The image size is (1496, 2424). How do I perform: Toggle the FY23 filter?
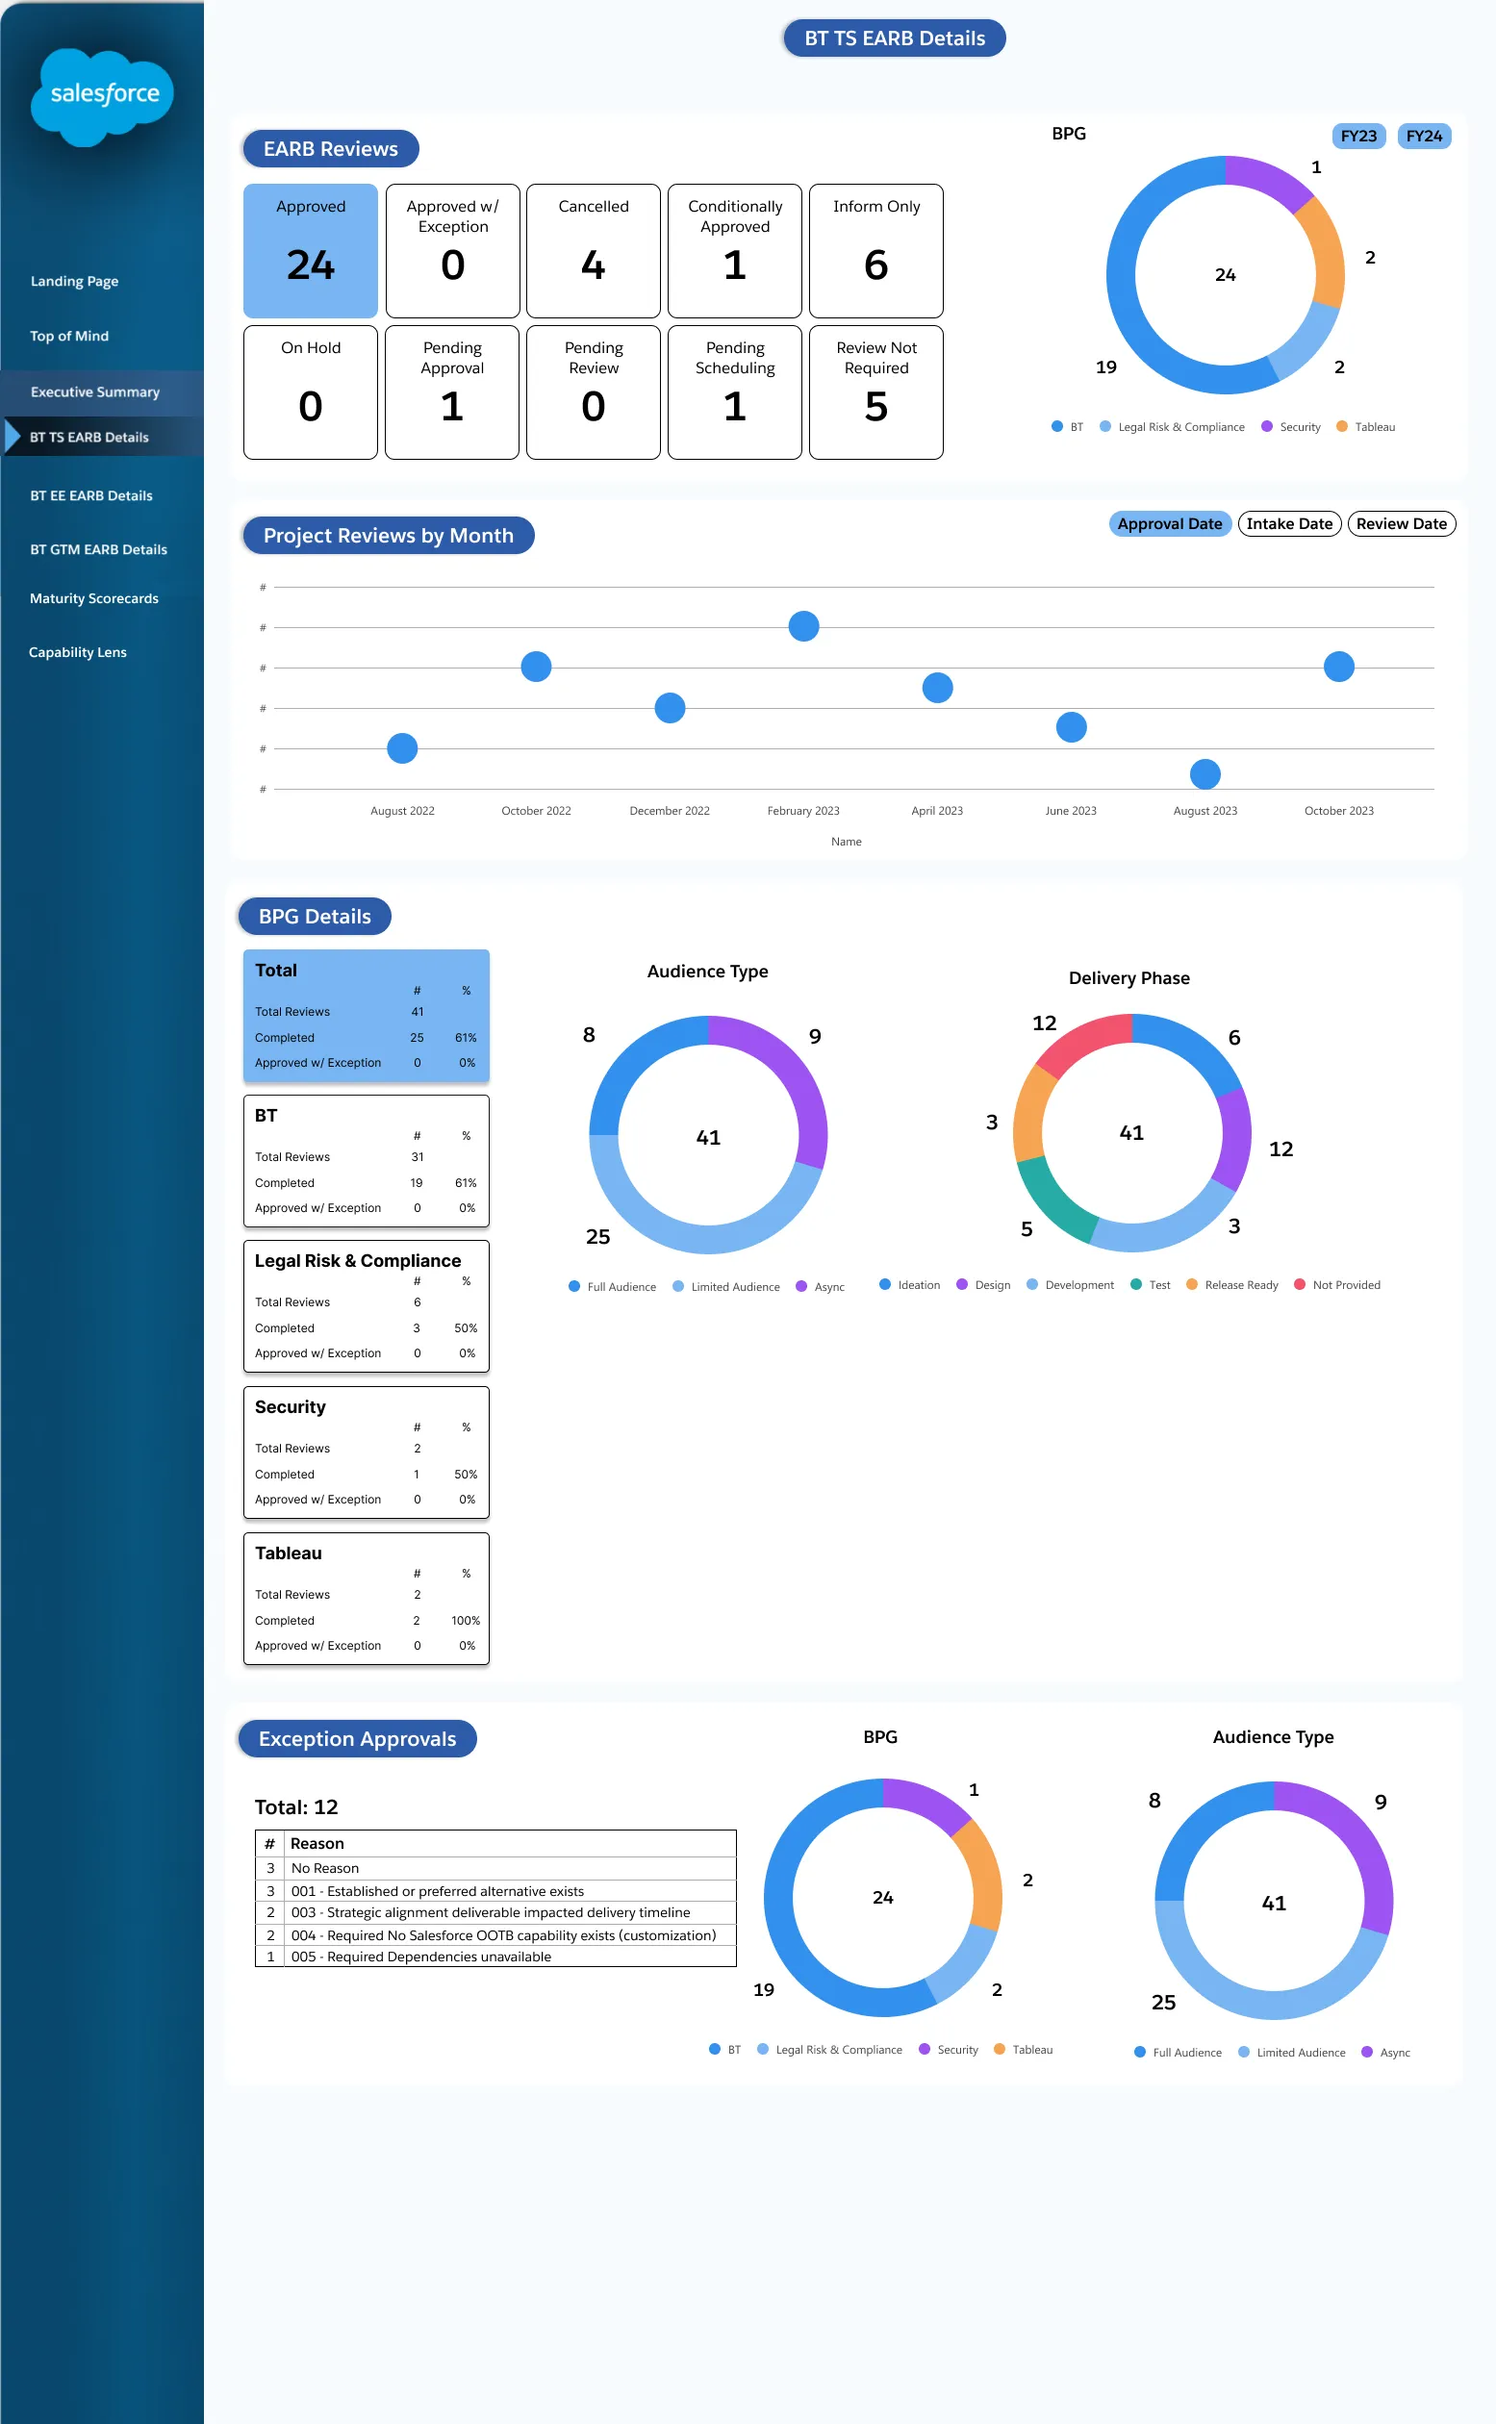coord(1357,136)
